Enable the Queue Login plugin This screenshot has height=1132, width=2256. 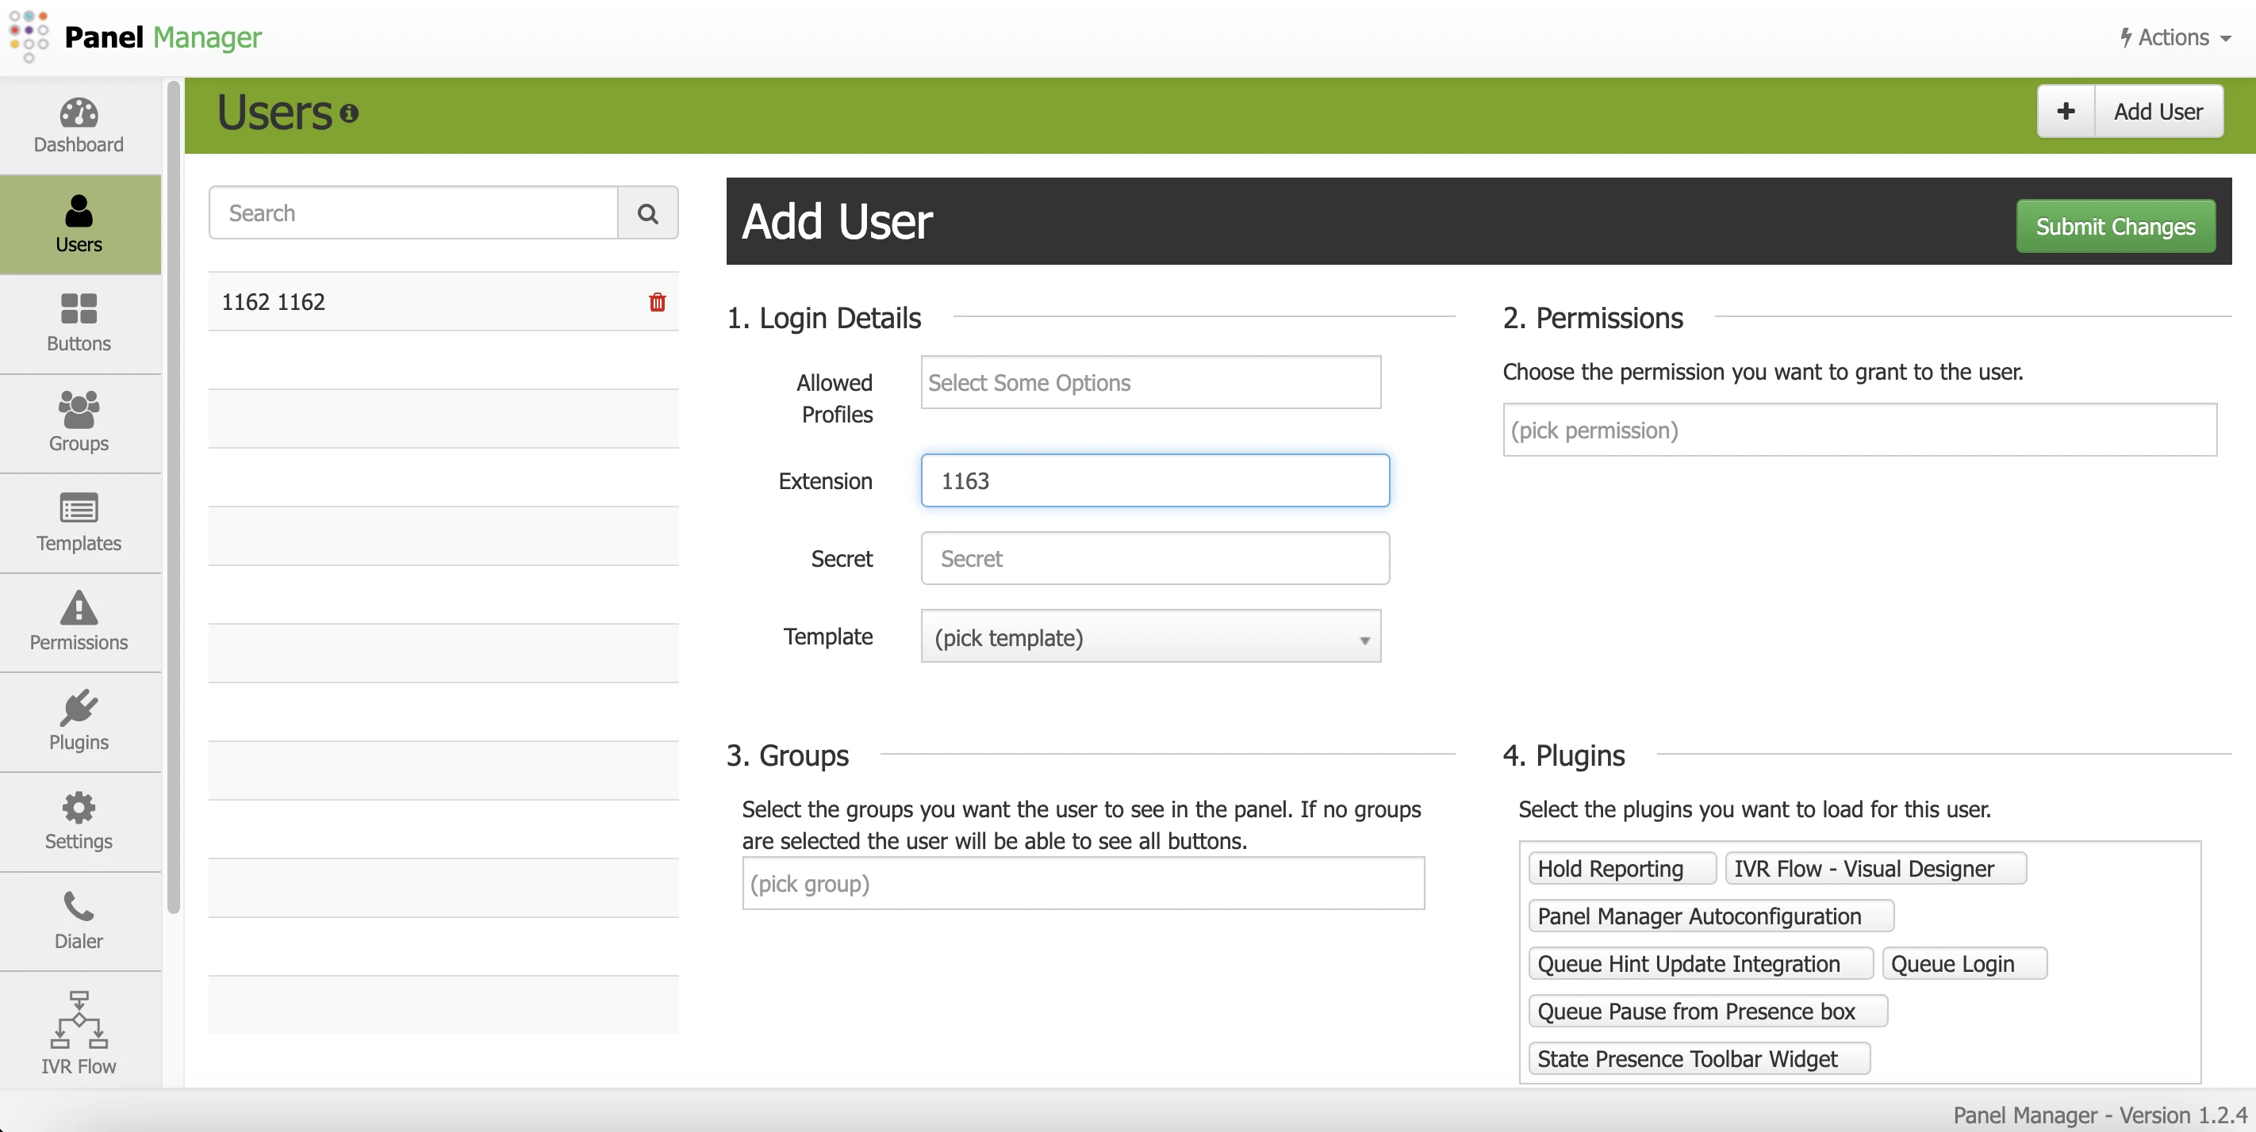pyautogui.click(x=1964, y=962)
